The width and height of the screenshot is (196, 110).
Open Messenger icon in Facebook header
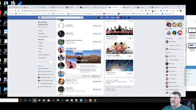pos(121,17)
